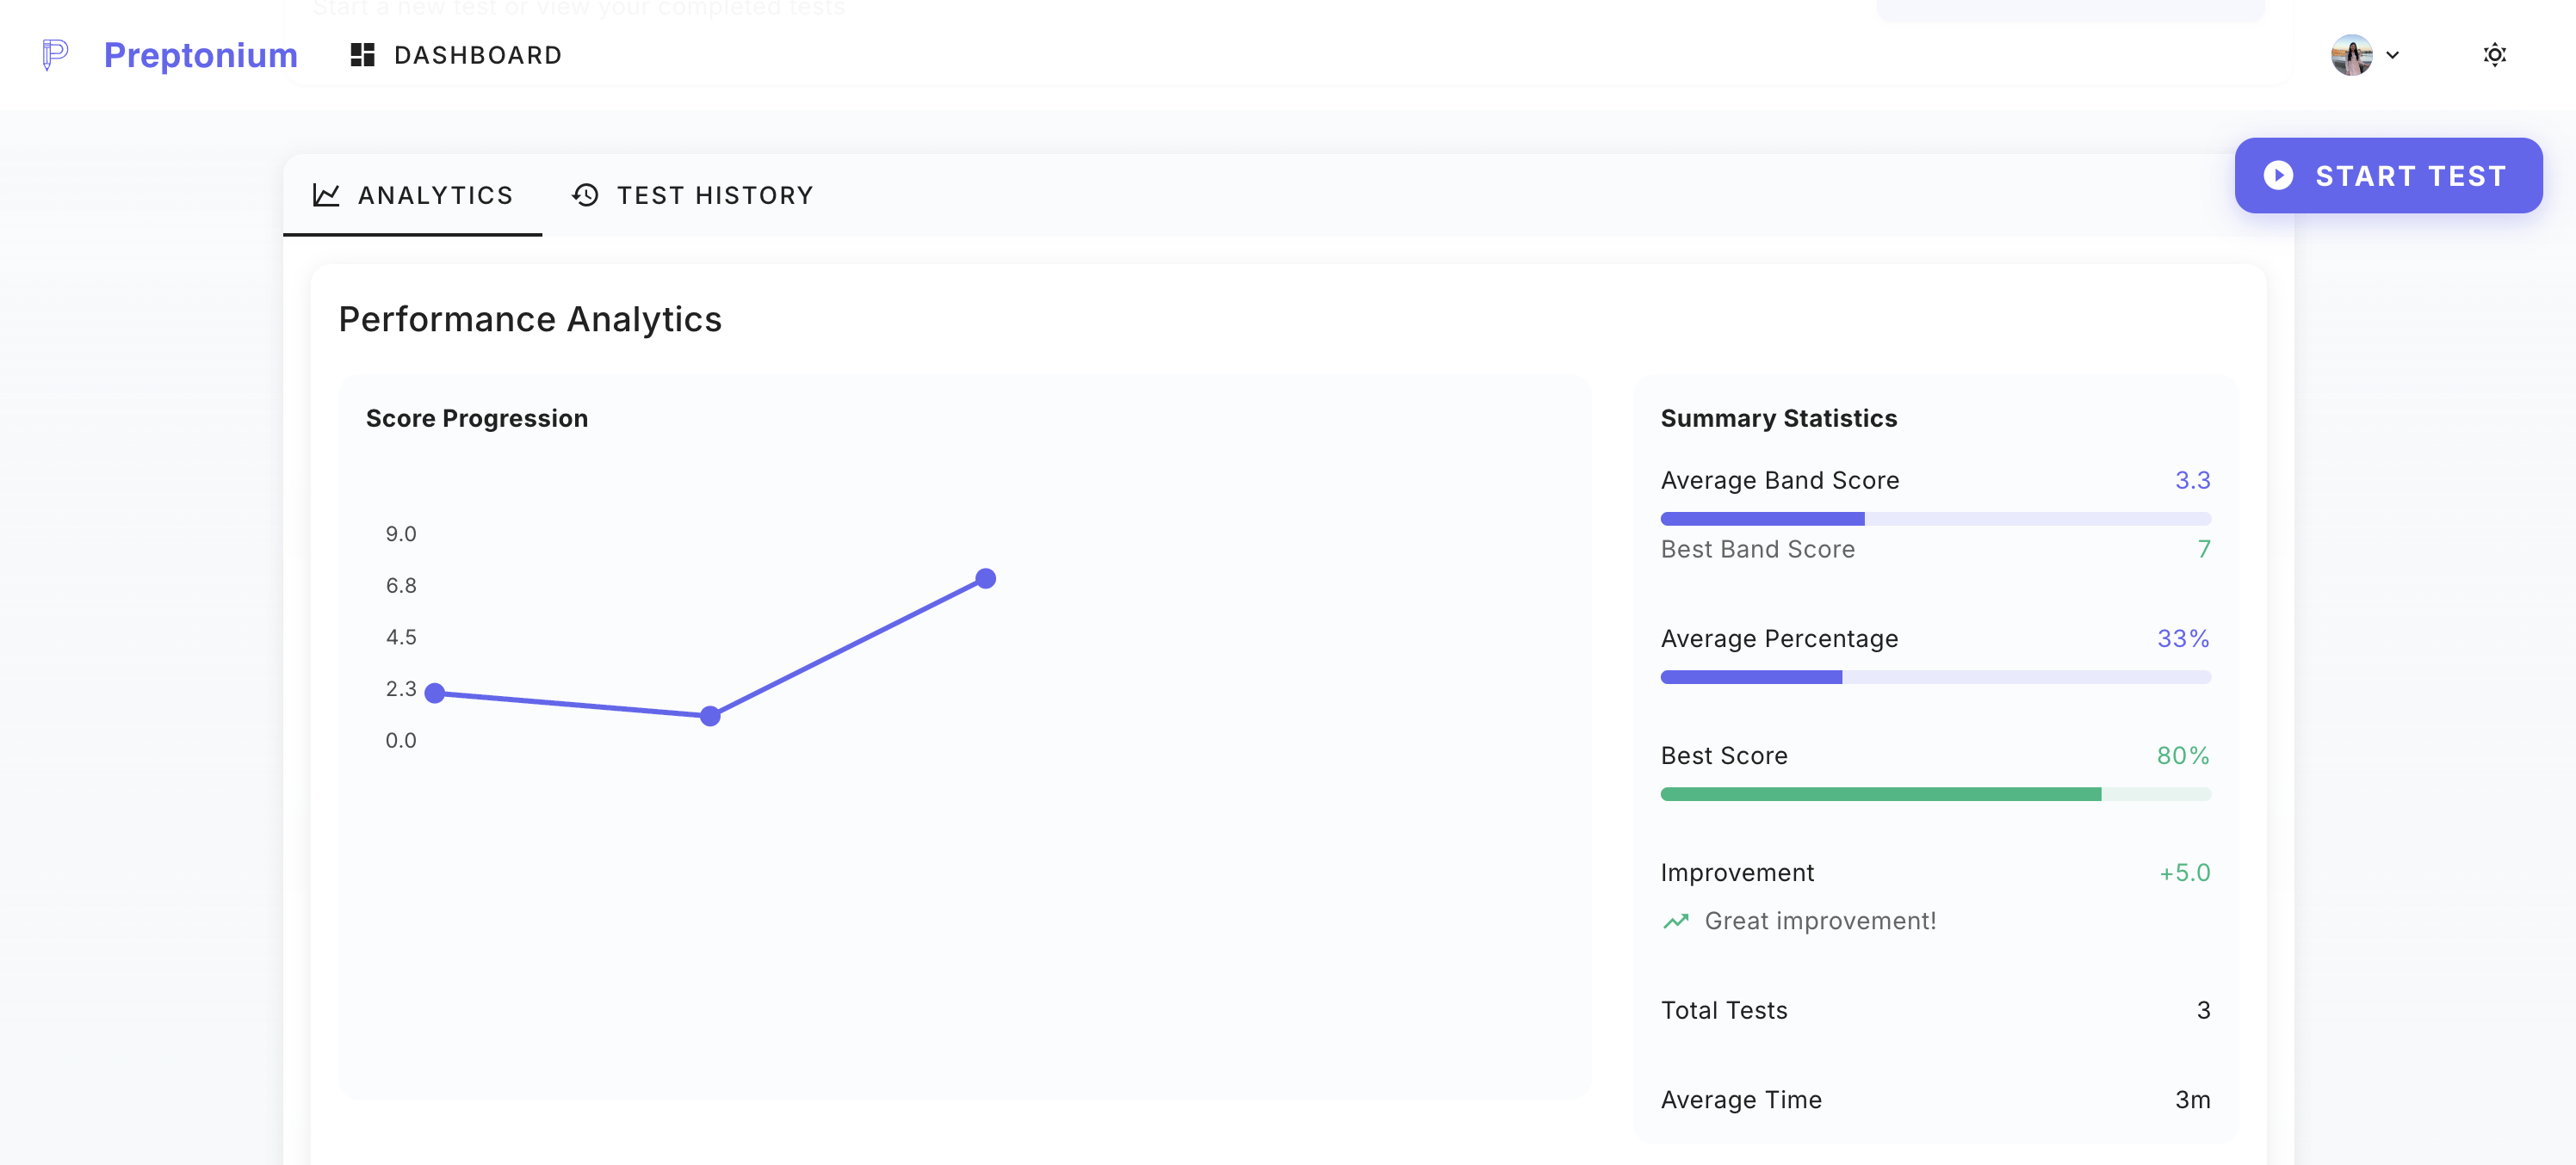Click the 9.0 y-axis label
This screenshot has height=1165, width=2576.
(401, 533)
